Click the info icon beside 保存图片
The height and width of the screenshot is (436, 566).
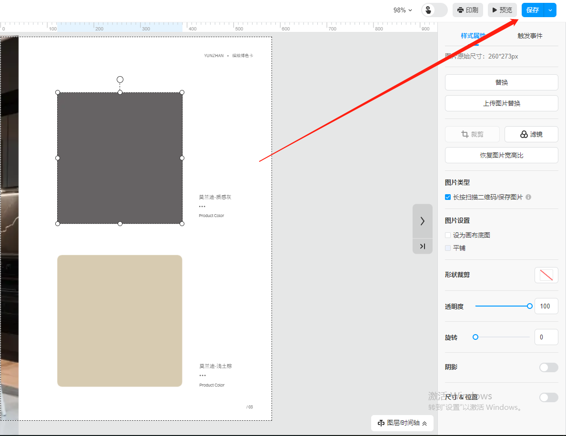(528, 197)
